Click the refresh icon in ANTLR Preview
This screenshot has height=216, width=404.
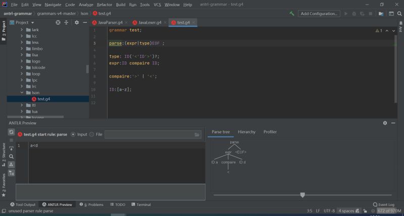coord(11,132)
